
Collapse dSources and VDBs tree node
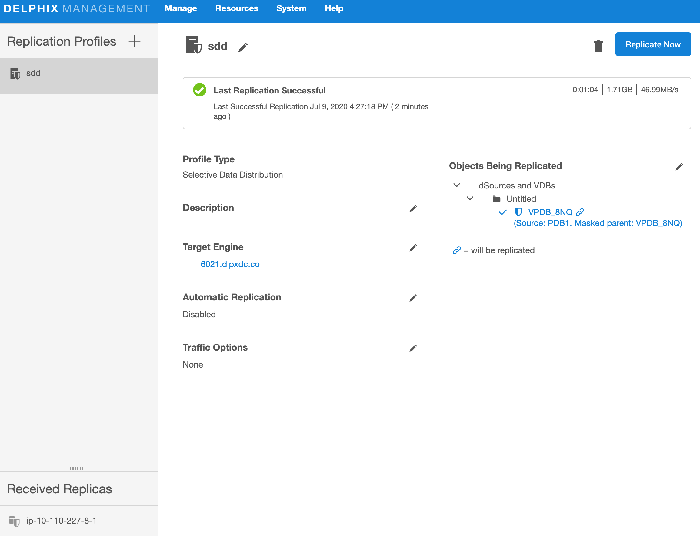click(456, 185)
